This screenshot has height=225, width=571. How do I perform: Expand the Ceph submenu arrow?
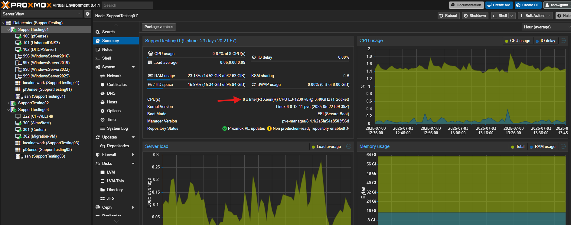(133, 207)
